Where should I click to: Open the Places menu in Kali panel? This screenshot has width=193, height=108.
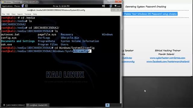click(x=17, y=6)
